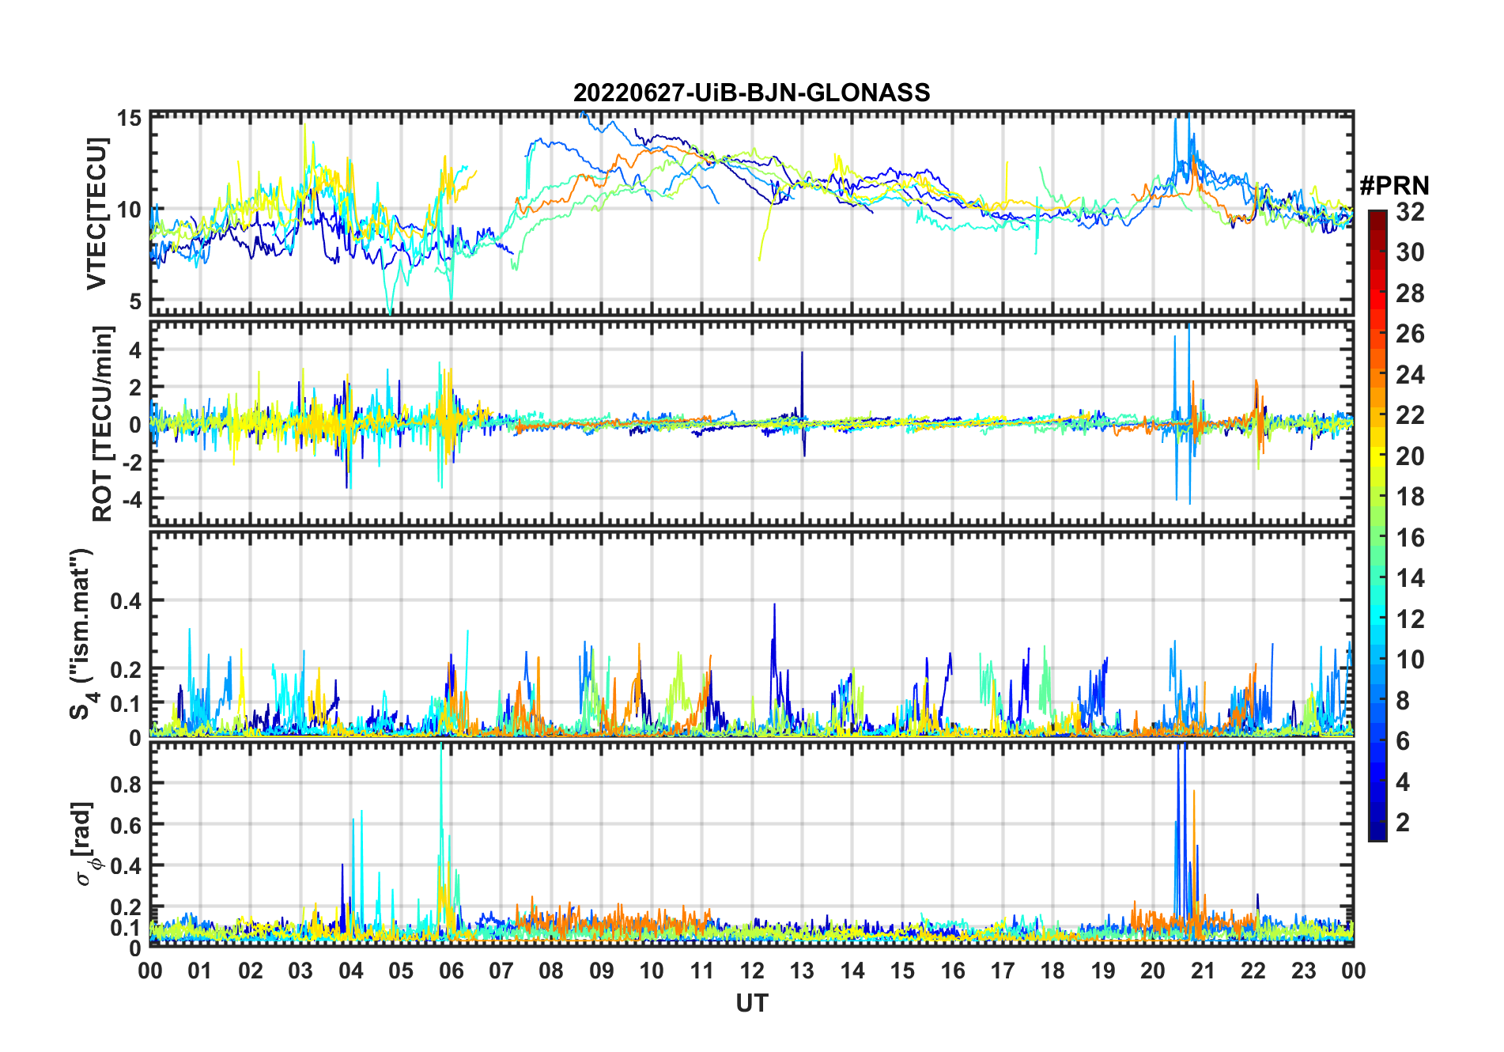Click the #PRN colorbar title

click(1394, 186)
